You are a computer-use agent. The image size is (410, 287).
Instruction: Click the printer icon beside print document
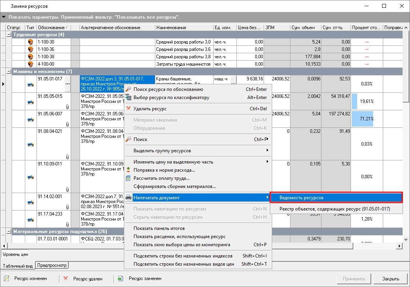coord(129,198)
